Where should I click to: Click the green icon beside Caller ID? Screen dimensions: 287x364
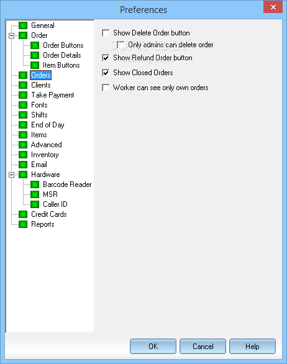pyautogui.click(x=35, y=204)
